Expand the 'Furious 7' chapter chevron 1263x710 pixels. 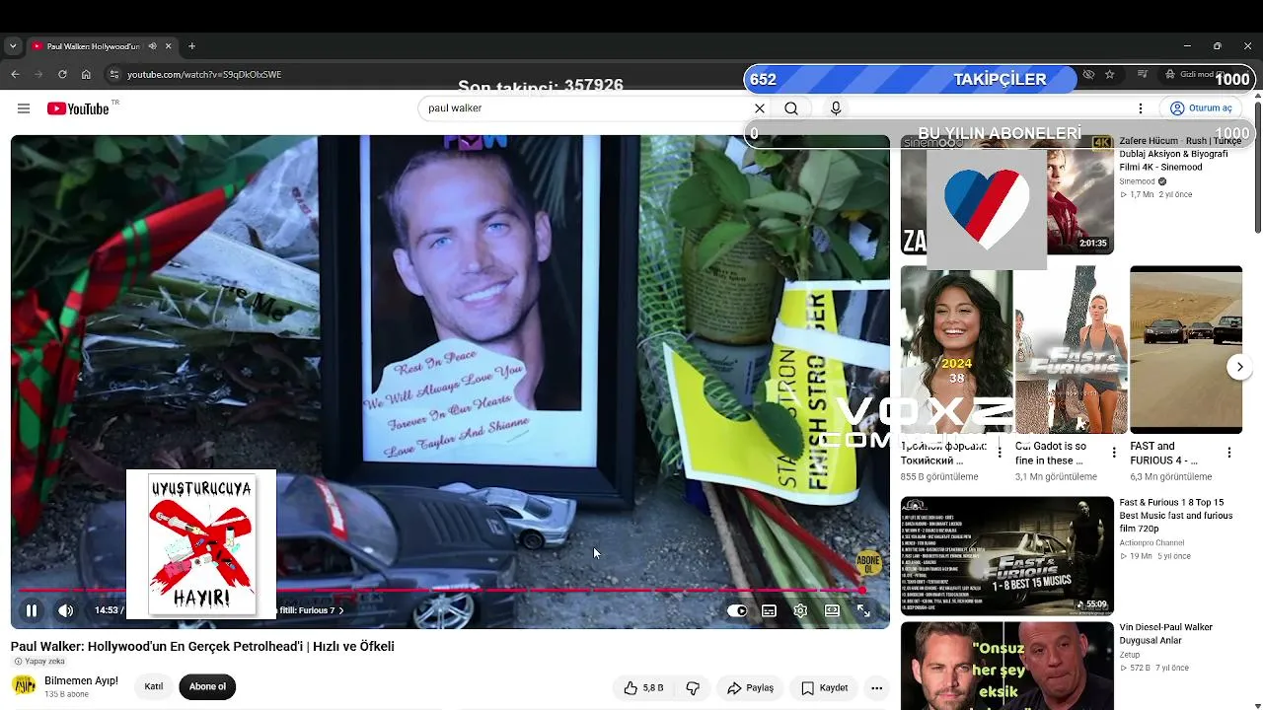(x=341, y=610)
